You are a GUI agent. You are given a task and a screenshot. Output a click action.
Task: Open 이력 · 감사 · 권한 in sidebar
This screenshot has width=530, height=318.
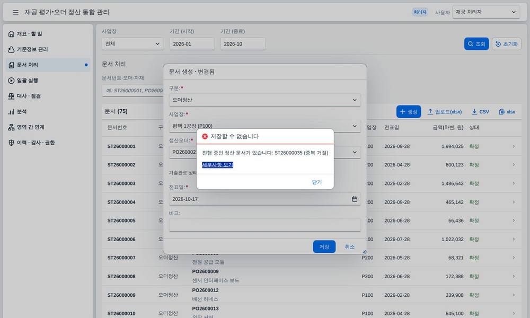[48, 143]
